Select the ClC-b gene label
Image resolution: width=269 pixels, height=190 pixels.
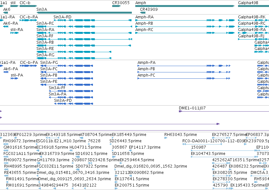(25, 3)
